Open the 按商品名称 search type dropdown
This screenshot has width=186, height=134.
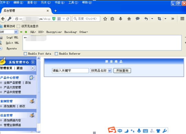tap(101, 71)
